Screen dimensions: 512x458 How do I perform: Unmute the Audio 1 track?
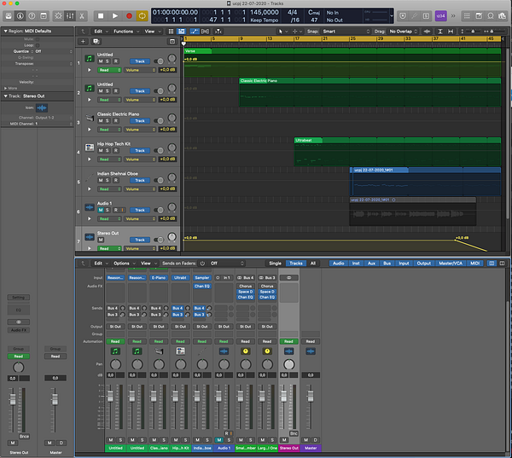coord(100,210)
